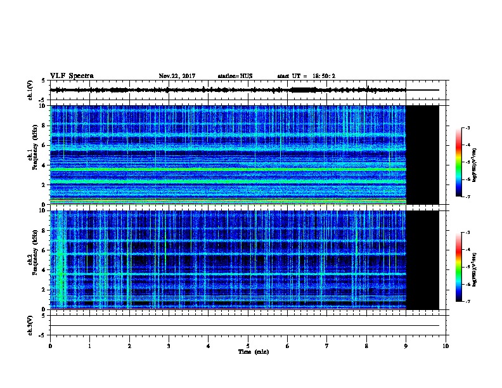Click the black no-data block in ch.2 spectrogram
This screenshot has width=502, height=388.
422,260
